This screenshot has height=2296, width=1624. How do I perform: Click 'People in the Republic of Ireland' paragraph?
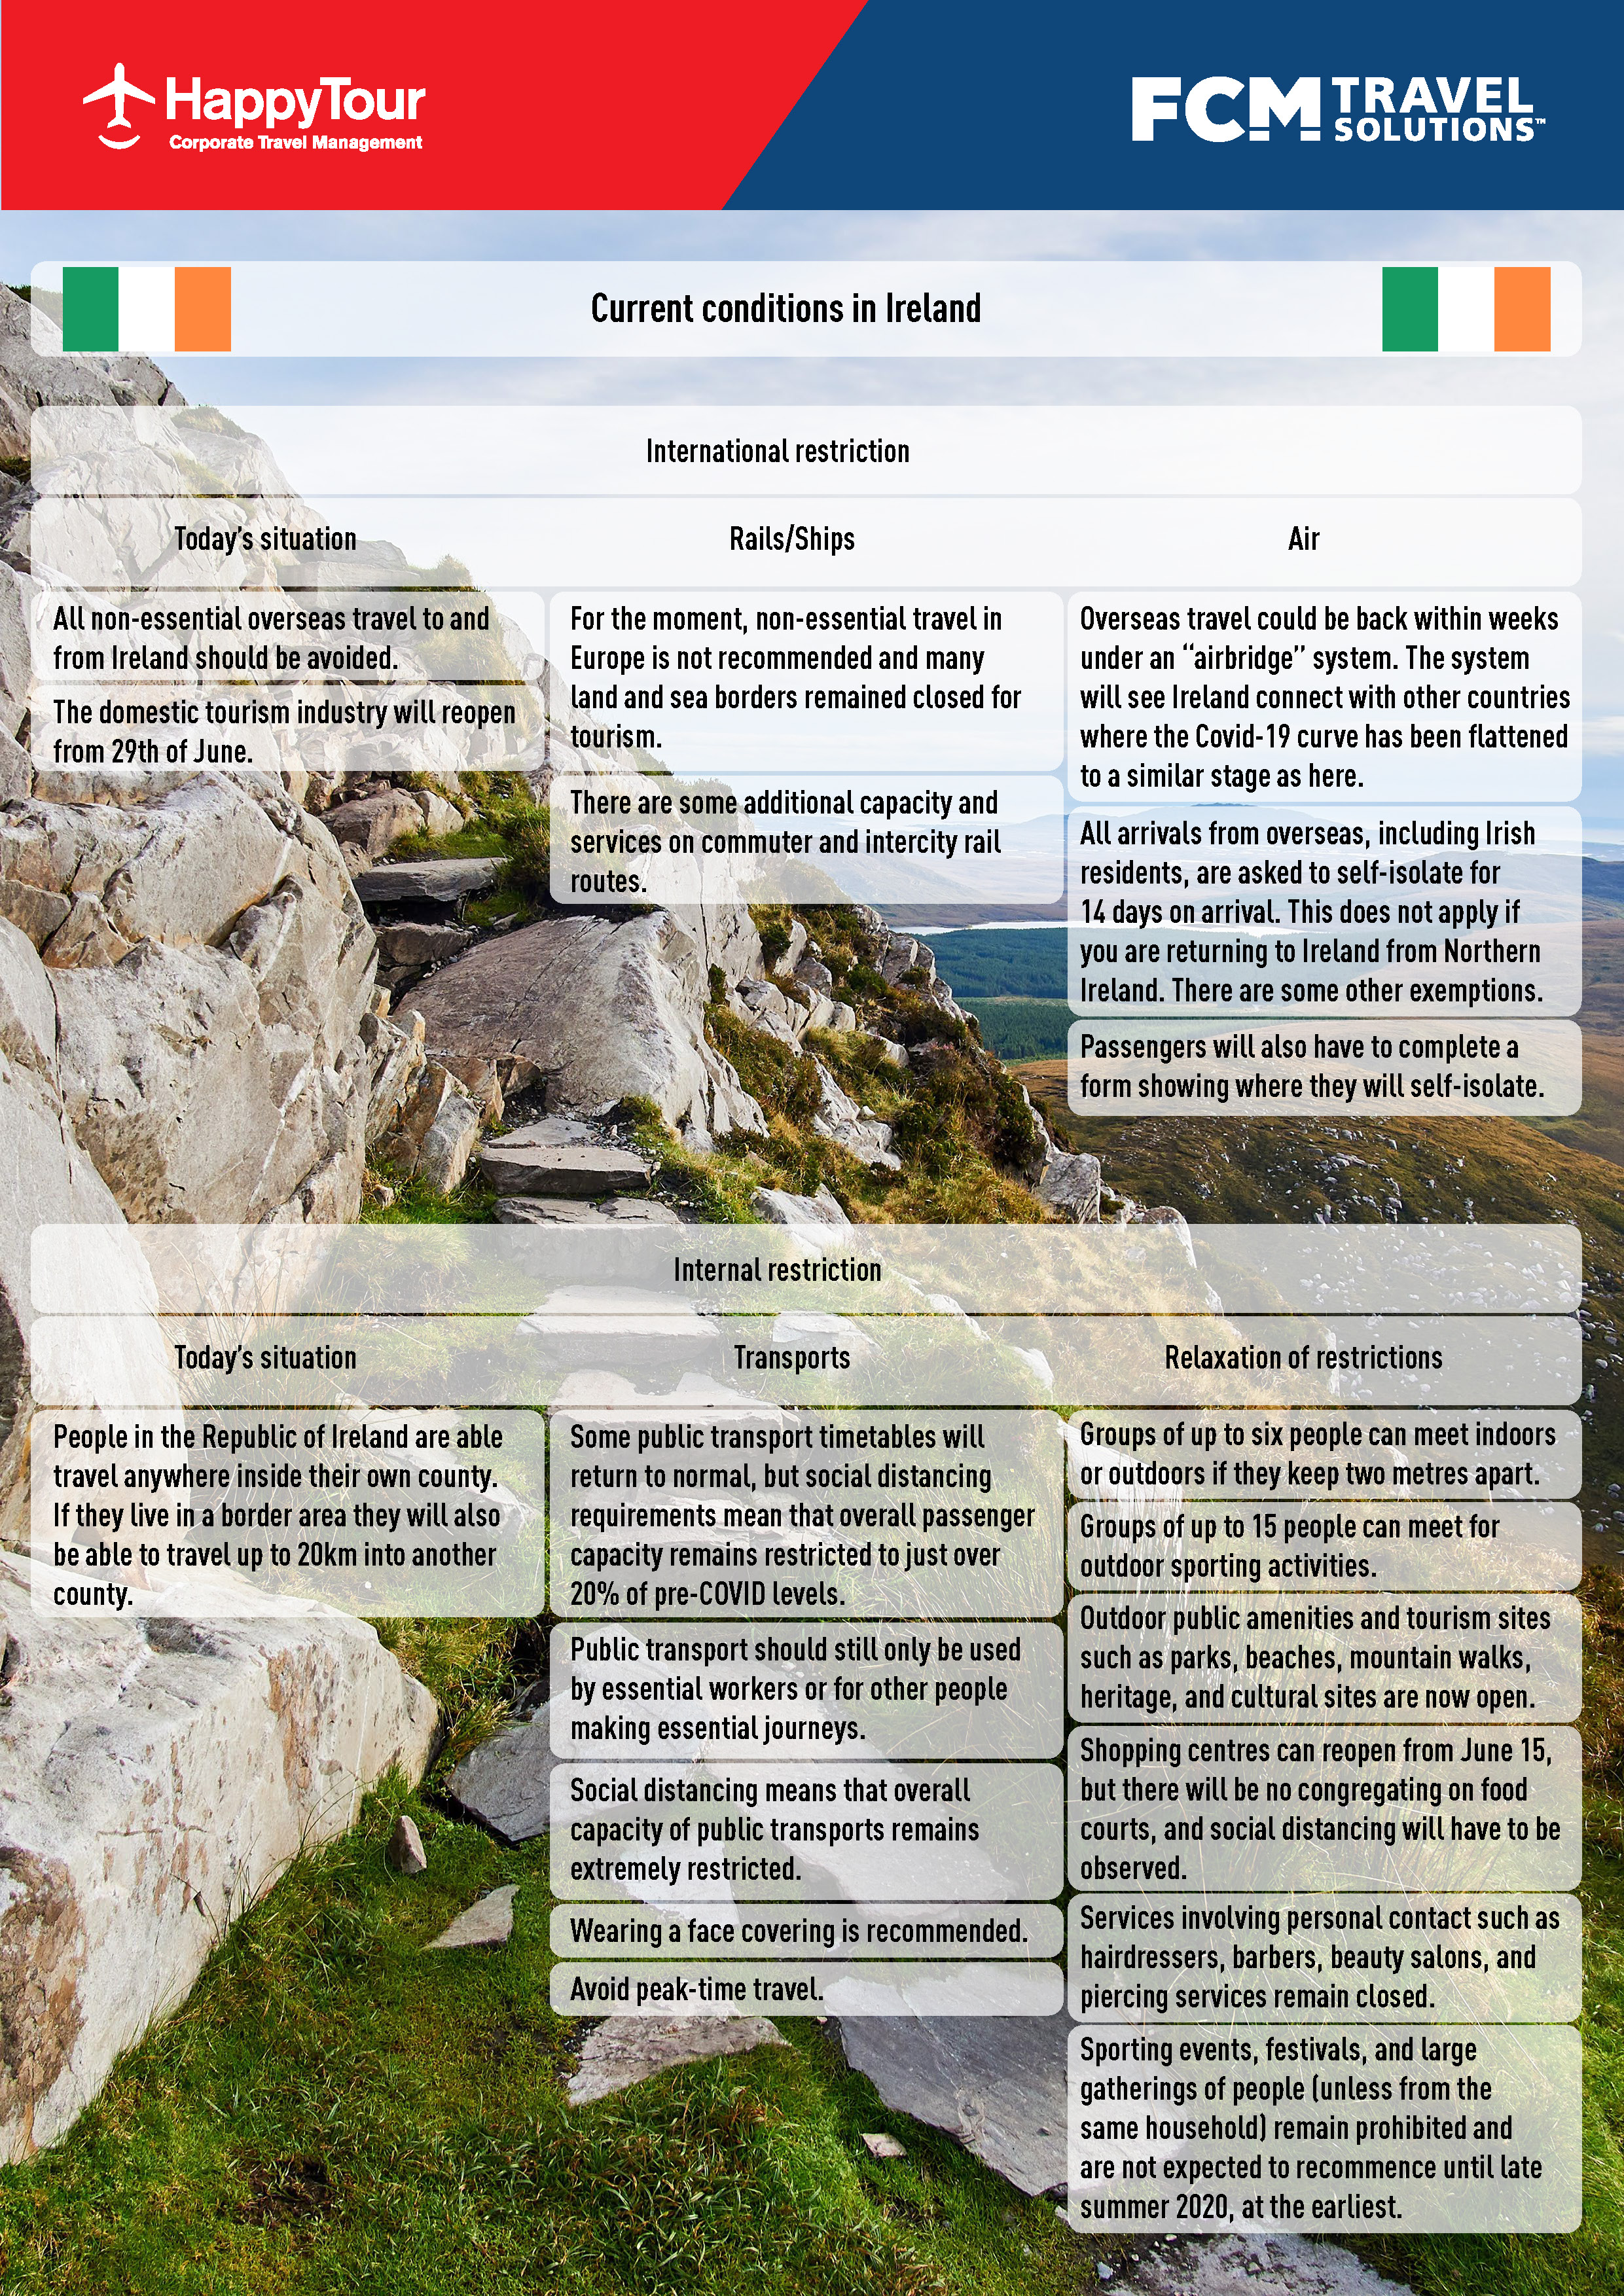288,1514
